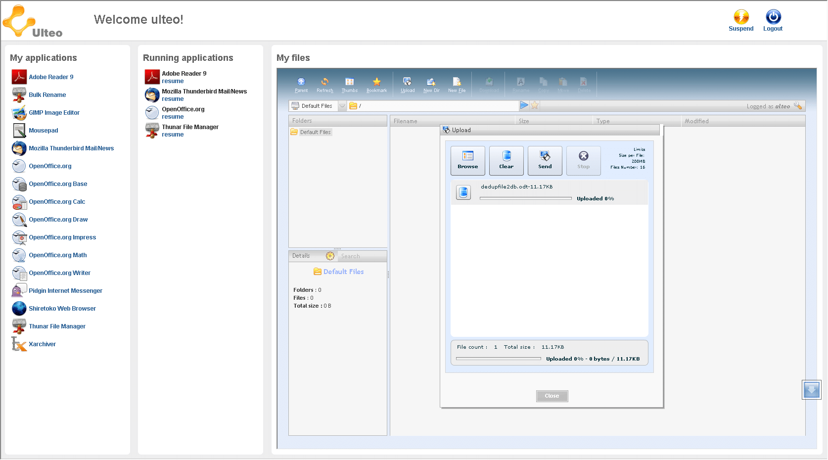Image resolution: width=828 pixels, height=460 pixels.
Task: Click the blue go arrow beside path
Action: click(x=524, y=105)
